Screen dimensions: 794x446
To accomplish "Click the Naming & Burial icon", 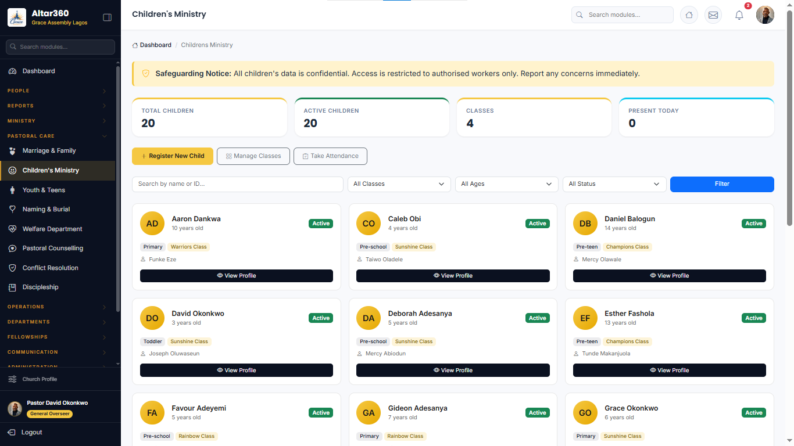I will 12,209.
